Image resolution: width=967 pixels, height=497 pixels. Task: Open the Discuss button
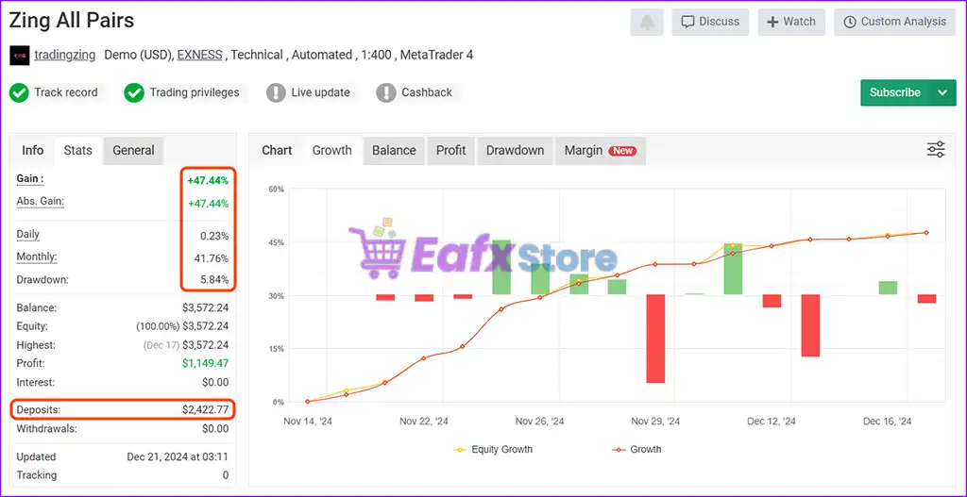point(710,23)
